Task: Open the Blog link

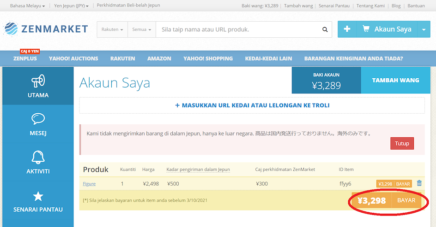Action: click(x=396, y=6)
